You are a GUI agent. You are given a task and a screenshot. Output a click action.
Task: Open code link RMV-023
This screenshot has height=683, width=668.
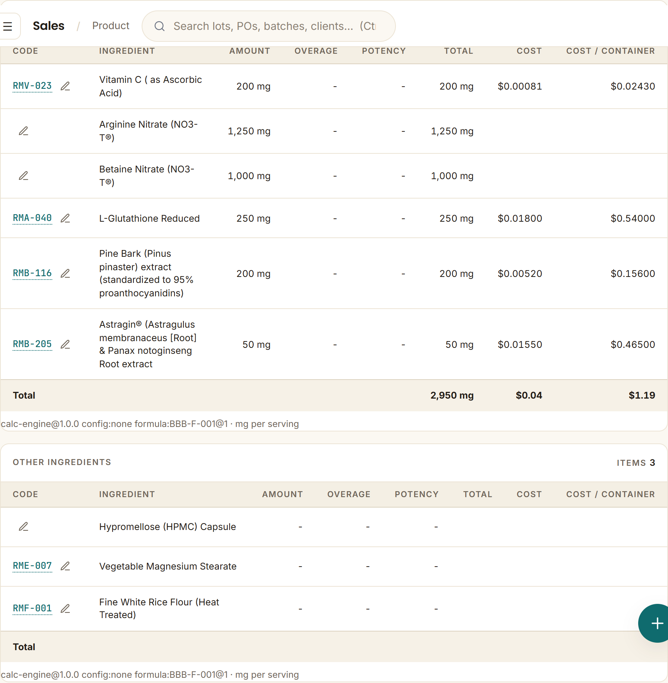32,86
